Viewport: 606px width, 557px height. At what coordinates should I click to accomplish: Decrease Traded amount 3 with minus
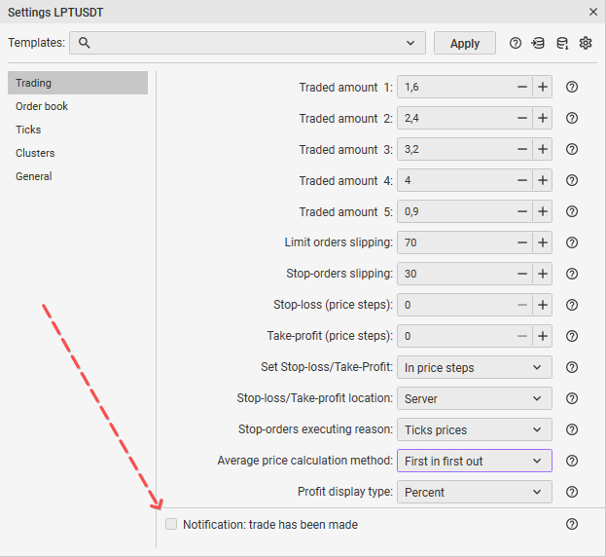pos(522,149)
